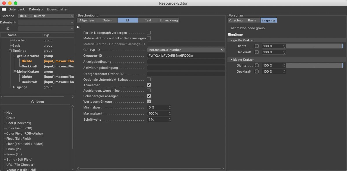This screenshot has width=347, height=171.
Task: Click animation dot next to kleine Kratzer Deckkraft
Action: (257, 71)
